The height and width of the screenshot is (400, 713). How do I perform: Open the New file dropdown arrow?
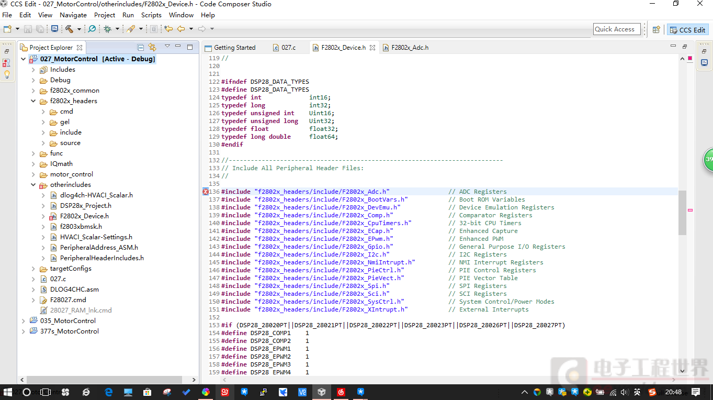coord(17,29)
